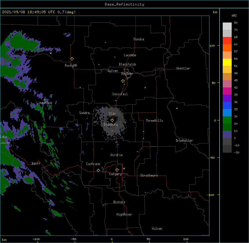Choose the slate blue 10 dBZ legend swatch
This screenshot has width=249, height=243.
(227, 134)
